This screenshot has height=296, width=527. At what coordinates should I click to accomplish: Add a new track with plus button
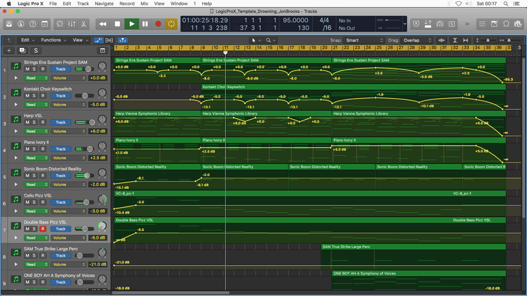pyautogui.click(x=9, y=51)
